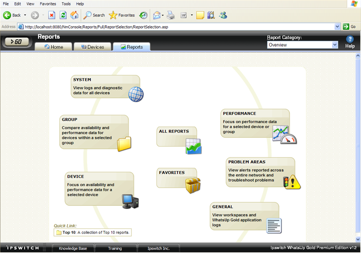Click inside the address URL field
This screenshot has height=253, width=361.
pyautogui.click(x=173, y=26)
